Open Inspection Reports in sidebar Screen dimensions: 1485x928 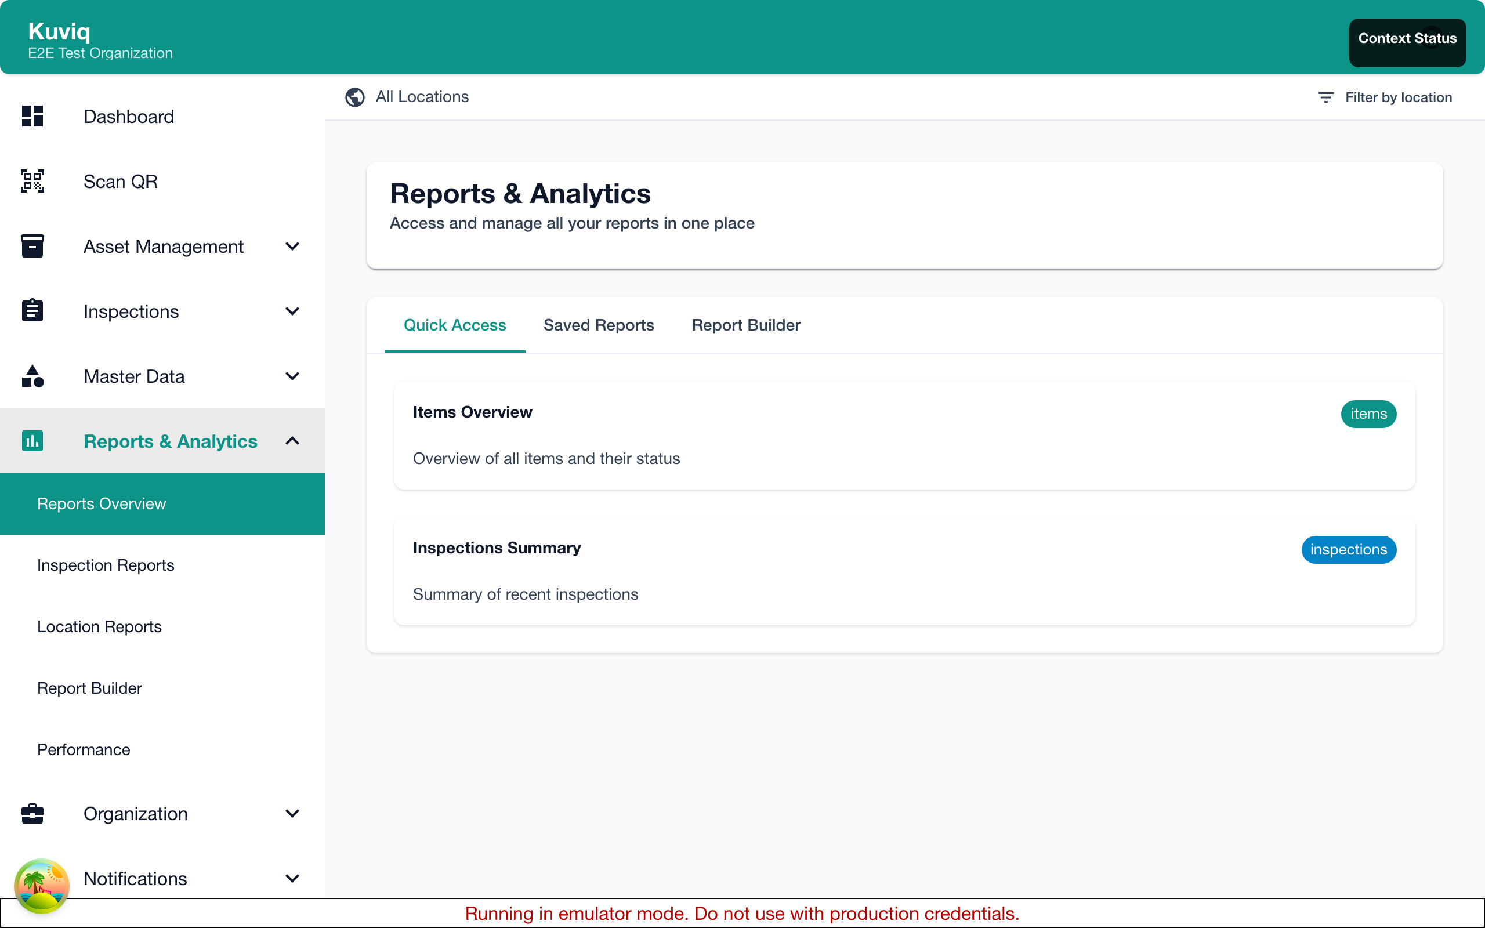[x=162, y=565]
